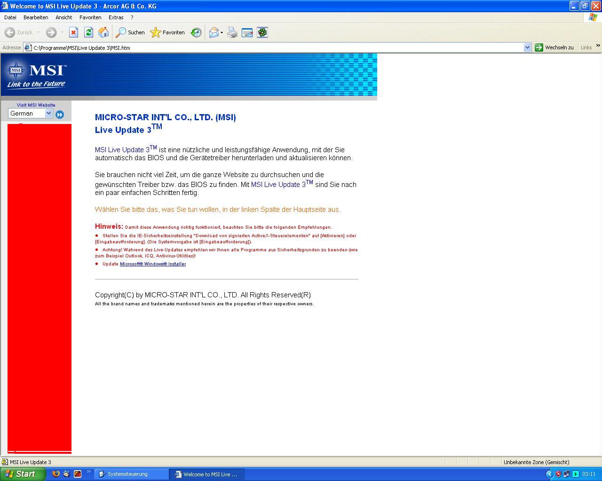602x481 pixels.
Task: Click the 03:11 clock in taskbar
Action: click(589, 474)
